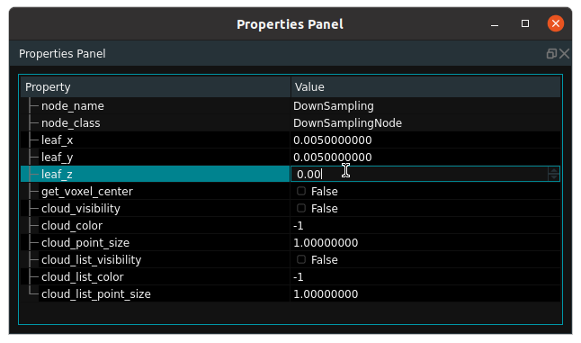The width and height of the screenshot is (581, 343).
Task: Minimize the Properties Panel window
Action: coord(495,24)
